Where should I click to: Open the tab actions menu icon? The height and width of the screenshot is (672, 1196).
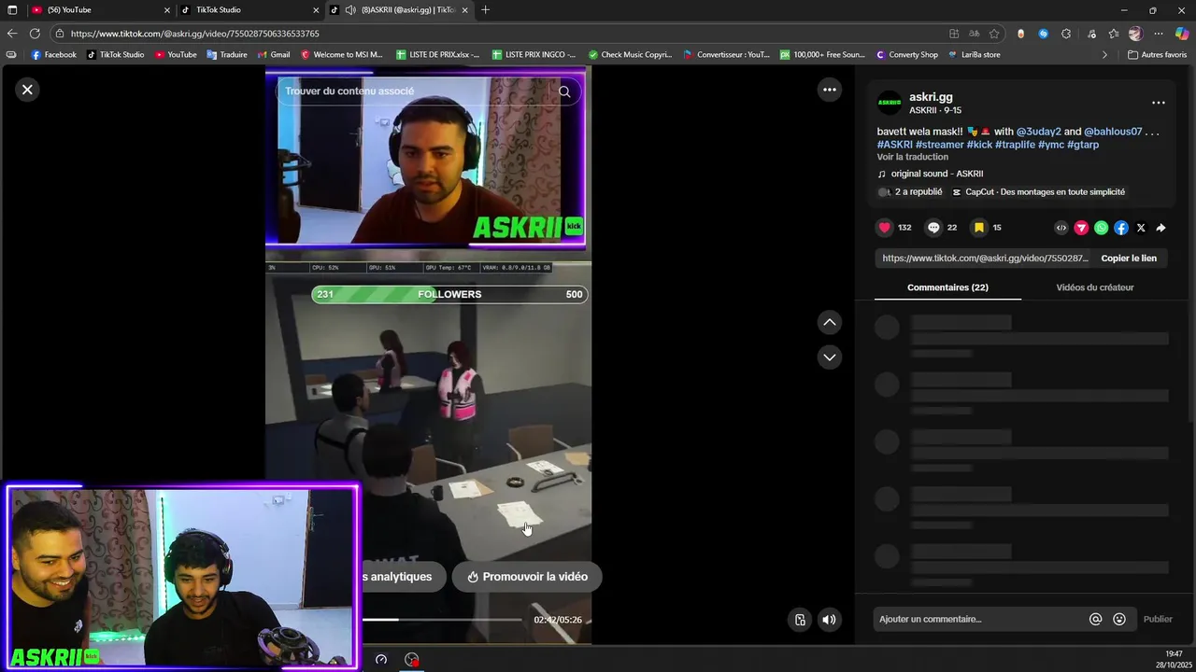point(12,10)
